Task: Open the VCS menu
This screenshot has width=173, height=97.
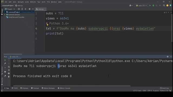Action: click(x=48, y=2)
